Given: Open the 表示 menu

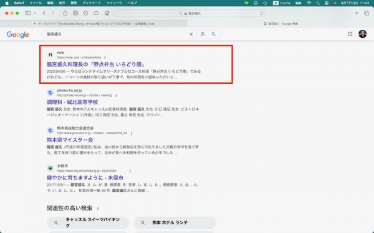Looking at the screenshot, I should click(x=62, y=3).
